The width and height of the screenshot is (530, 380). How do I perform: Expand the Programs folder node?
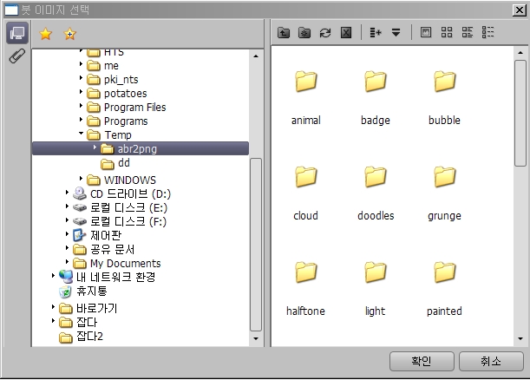click(x=81, y=119)
